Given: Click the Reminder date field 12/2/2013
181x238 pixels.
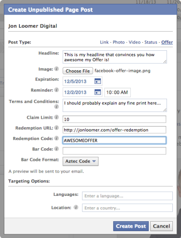Looking at the screenshot, I should 82,92.
